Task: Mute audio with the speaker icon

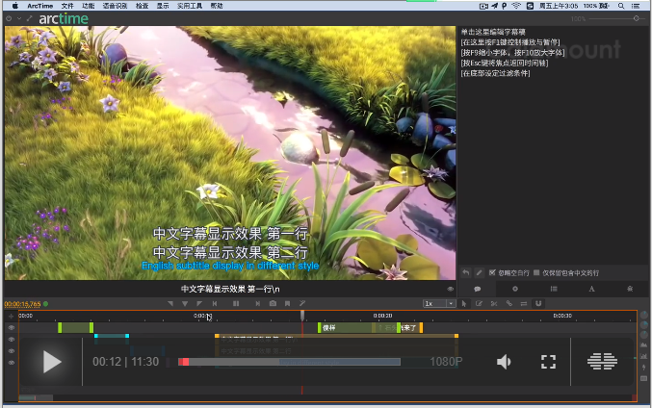Action: click(504, 362)
